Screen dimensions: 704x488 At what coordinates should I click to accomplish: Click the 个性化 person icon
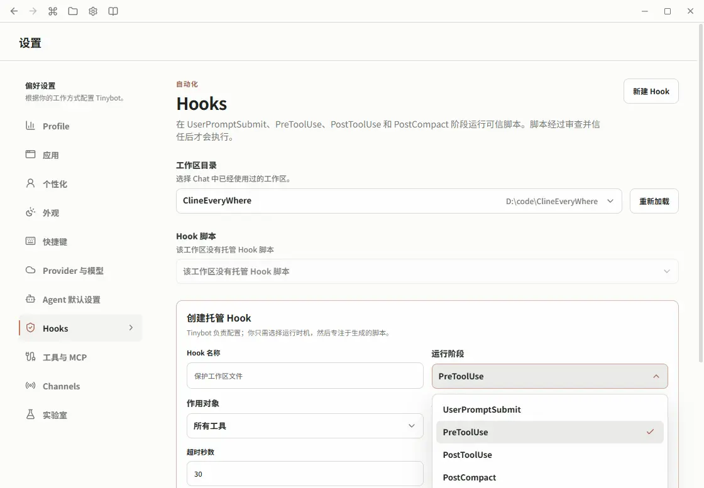tap(30, 183)
